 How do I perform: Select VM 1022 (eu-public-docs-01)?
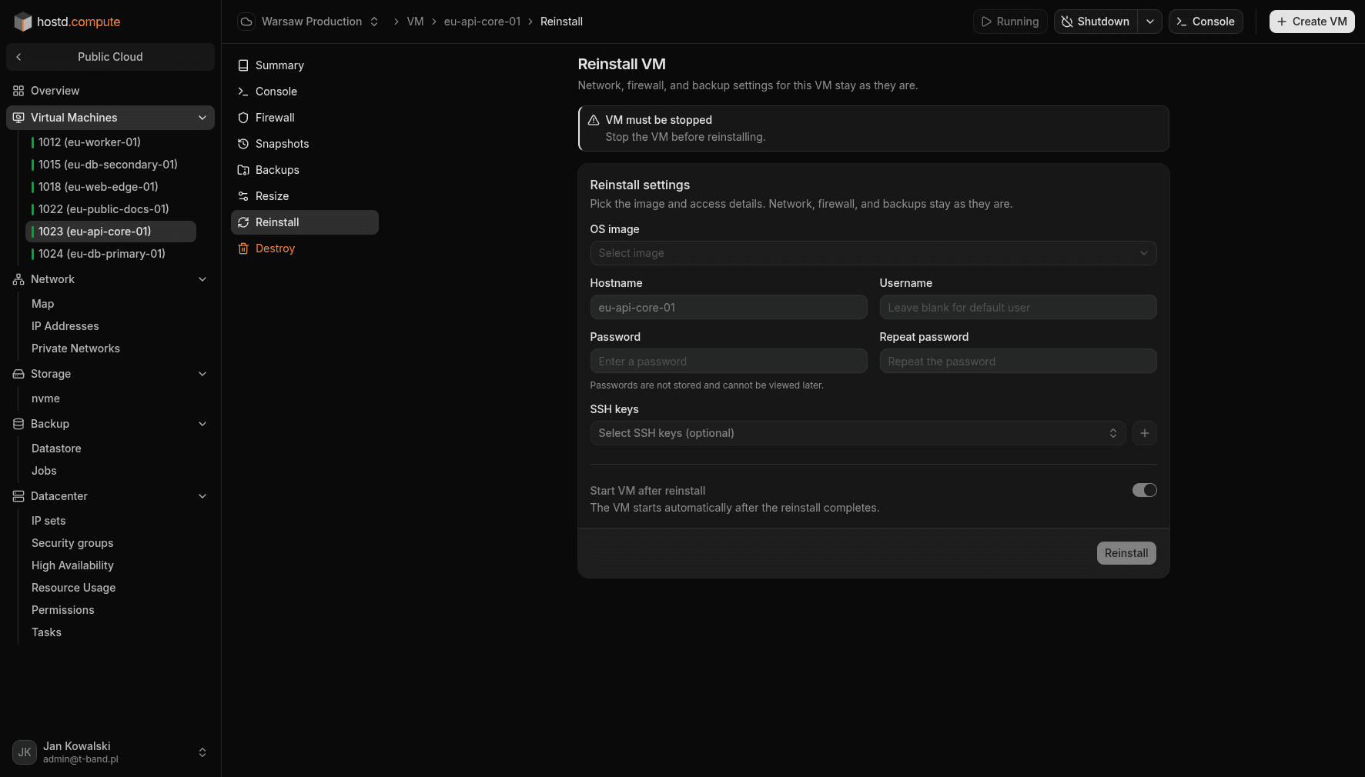pyautogui.click(x=111, y=209)
